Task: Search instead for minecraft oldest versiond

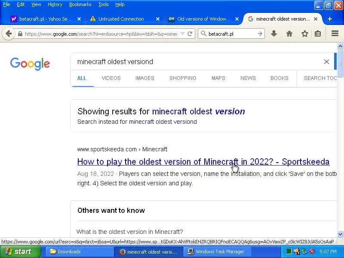Action: [x=163, y=122]
